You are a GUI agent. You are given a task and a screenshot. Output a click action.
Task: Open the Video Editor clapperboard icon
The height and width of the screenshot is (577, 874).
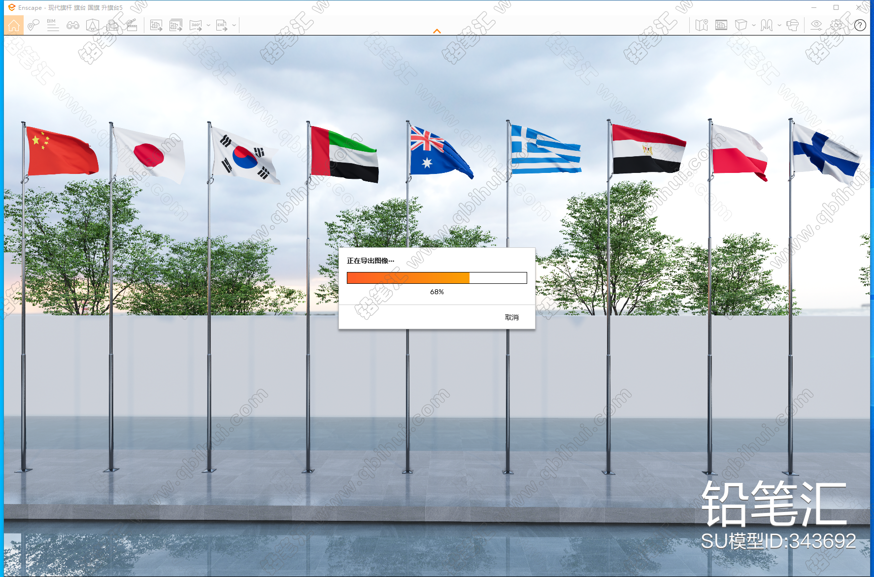(132, 25)
